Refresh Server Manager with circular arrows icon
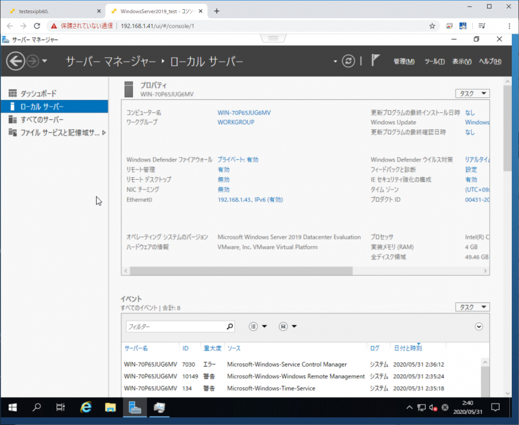This screenshot has width=519, height=425. pyautogui.click(x=348, y=61)
